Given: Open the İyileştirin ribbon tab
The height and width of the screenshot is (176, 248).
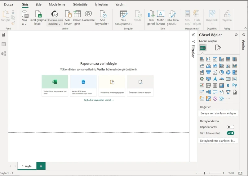Looking at the screenshot, I should [101, 4].
